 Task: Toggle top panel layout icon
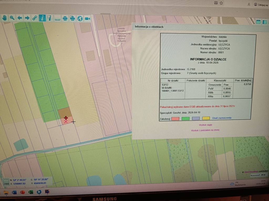pos(258,22)
